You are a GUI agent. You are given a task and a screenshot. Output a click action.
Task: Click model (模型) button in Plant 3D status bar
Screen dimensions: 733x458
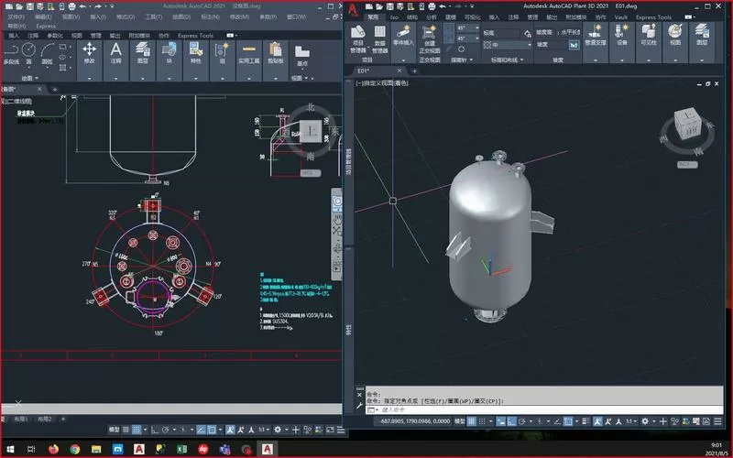460,421
